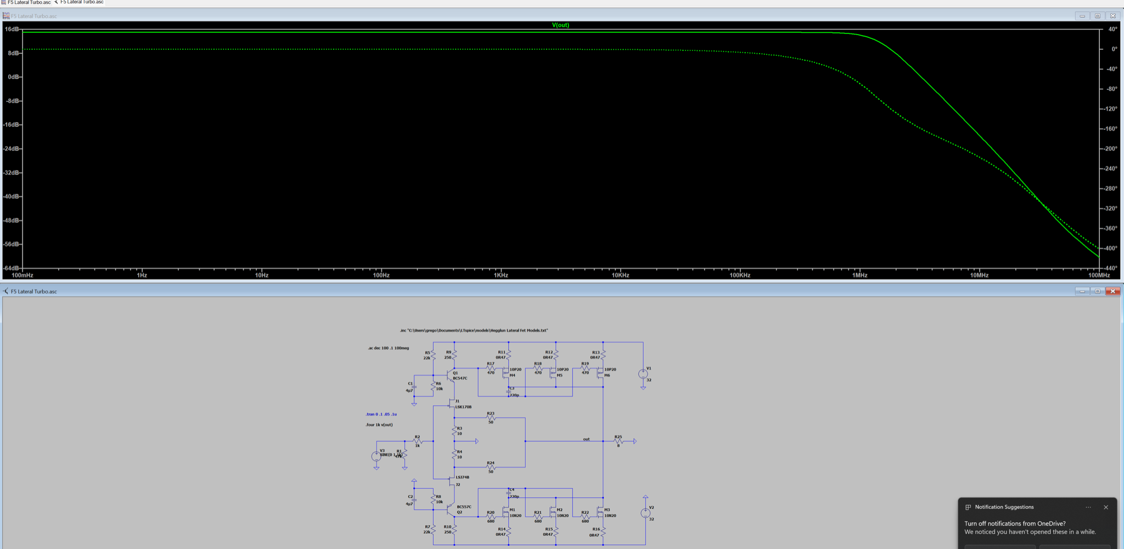The width and height of the screenshot is (1124, 549).
Task: Click the -440° label on phase axis
Action: pos(1111,268)
